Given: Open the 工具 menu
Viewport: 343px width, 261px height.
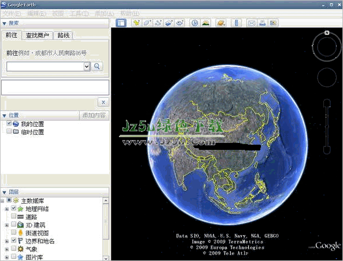Looking at the screenshot, I should pos(80,14).
